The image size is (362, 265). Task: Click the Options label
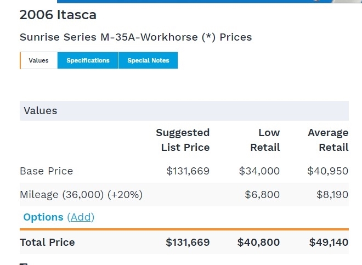coord(43,217)
